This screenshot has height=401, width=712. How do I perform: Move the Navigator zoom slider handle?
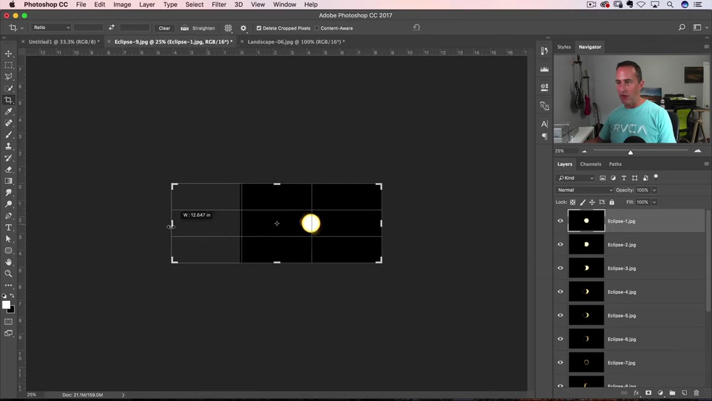click(x=630, y=152)
